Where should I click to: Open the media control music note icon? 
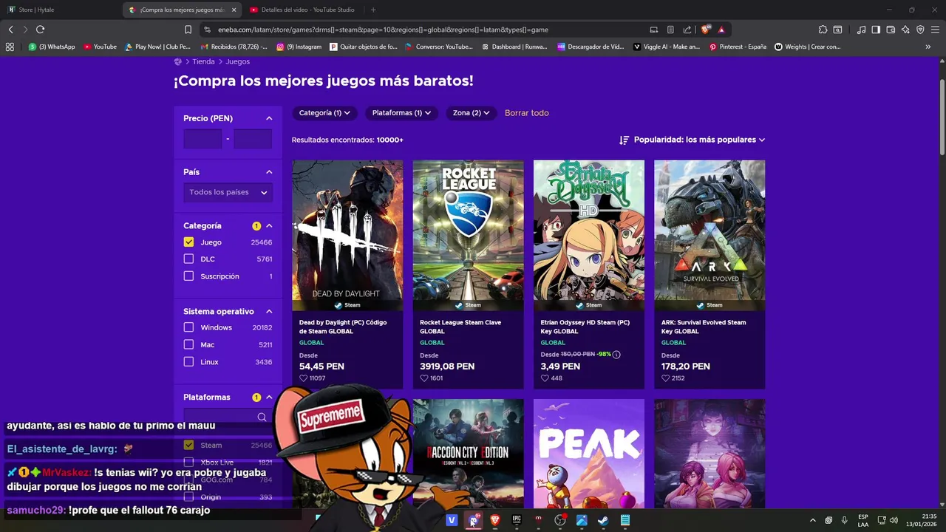pyautogui.click(x=861, y=30)
